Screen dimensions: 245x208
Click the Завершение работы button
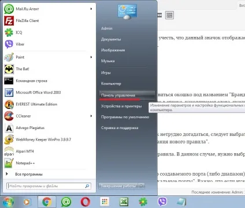click(118, 186)
